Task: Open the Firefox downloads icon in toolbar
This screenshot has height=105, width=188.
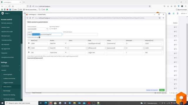Action: tap(168, 6)
